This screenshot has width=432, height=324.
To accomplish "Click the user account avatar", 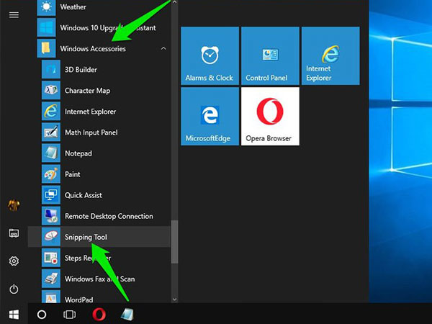I will point(14,205).
